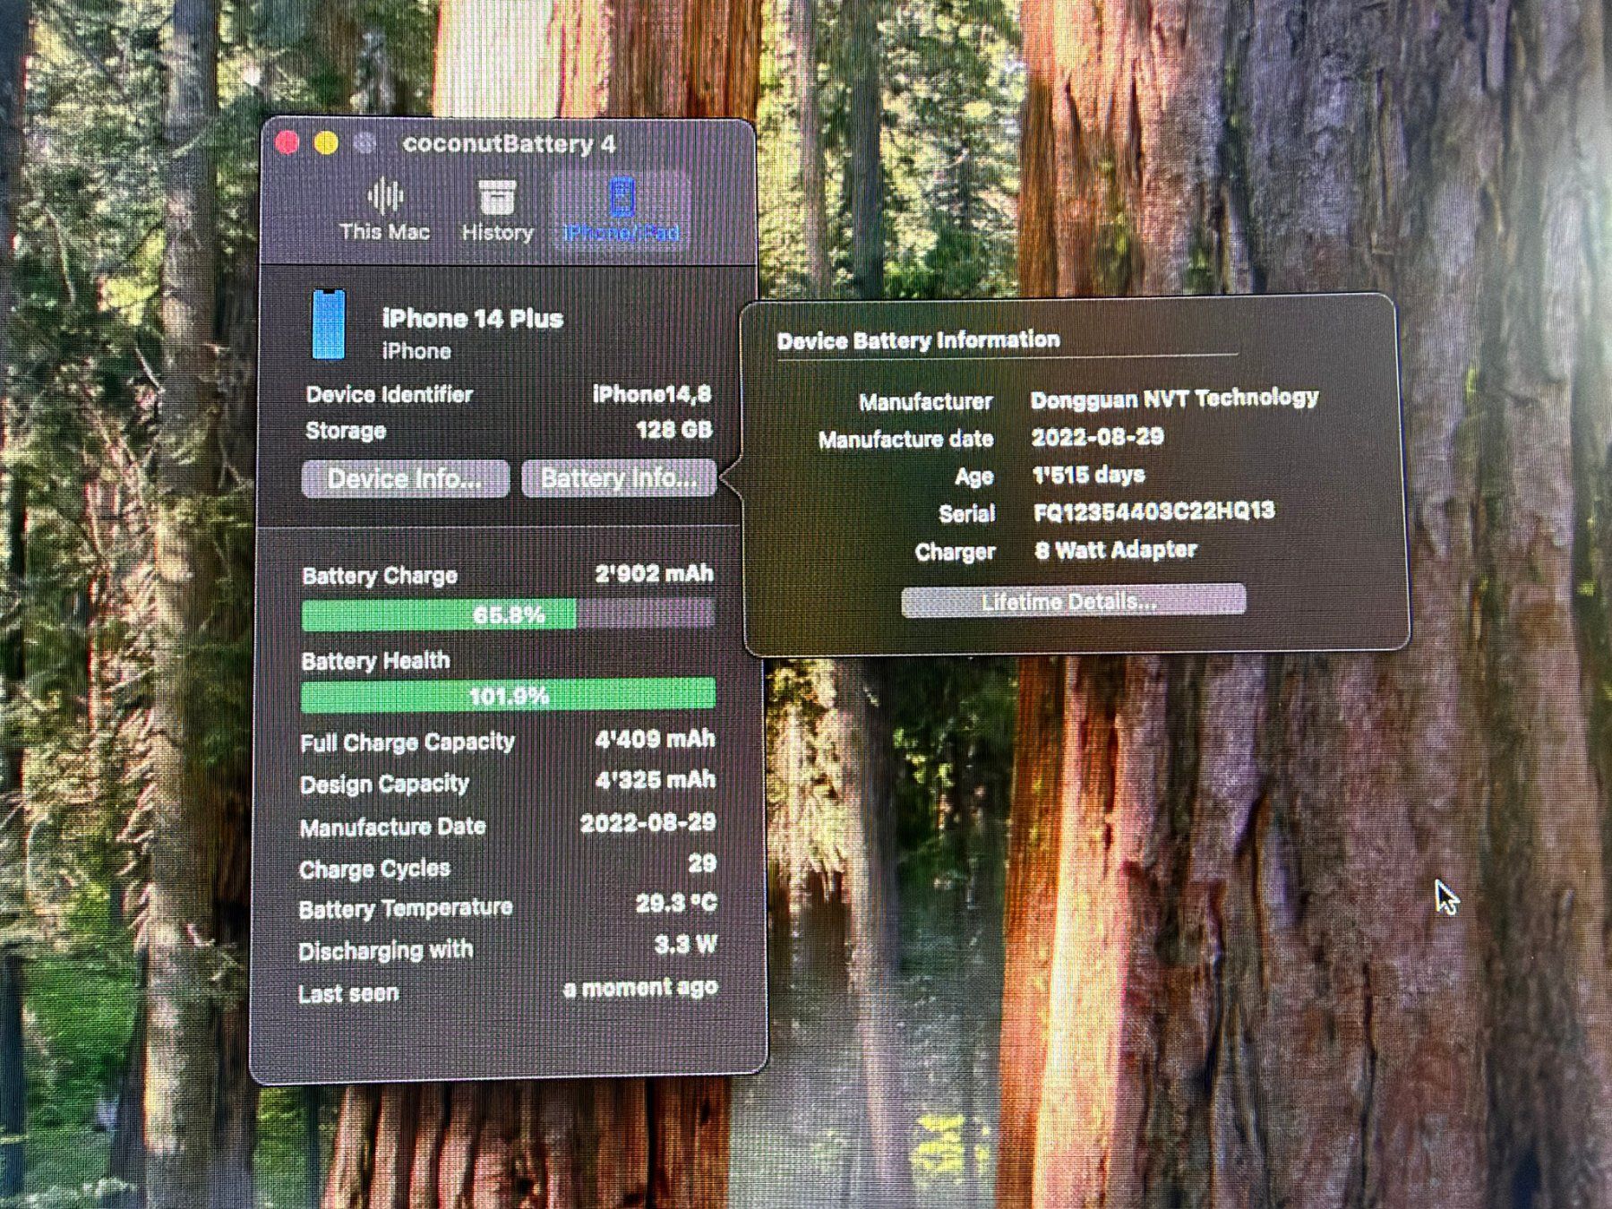This screenshot has width=1612, height=1209.
Task: Click the discharging value 3.3 W
Action: coord(686,944)
